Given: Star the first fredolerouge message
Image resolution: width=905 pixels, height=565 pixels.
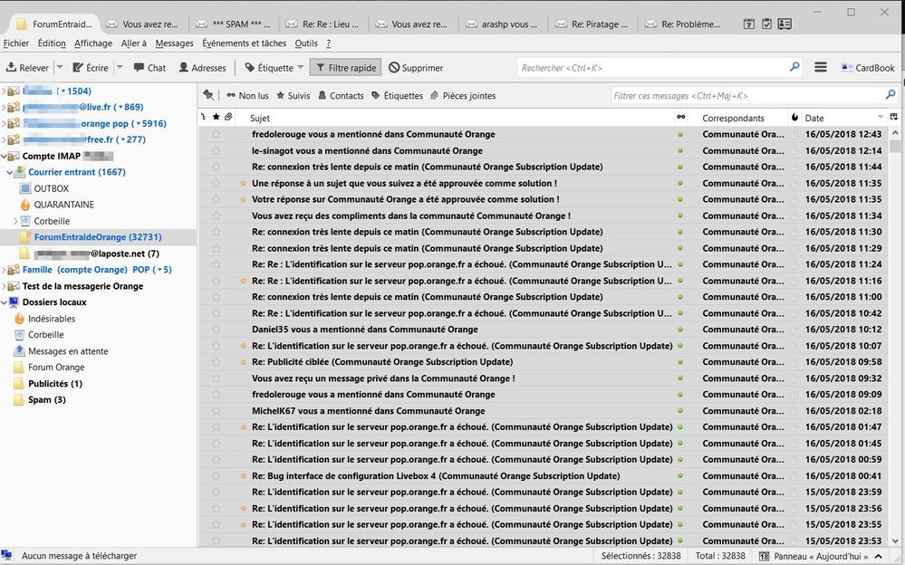Looking at the screenshot, I should pos(216,135).
